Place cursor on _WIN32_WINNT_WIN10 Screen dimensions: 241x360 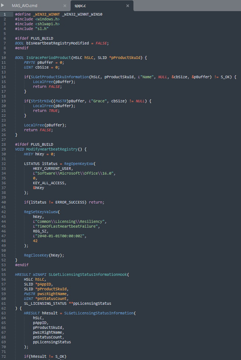pyautogui.click(x=82, y=14)
